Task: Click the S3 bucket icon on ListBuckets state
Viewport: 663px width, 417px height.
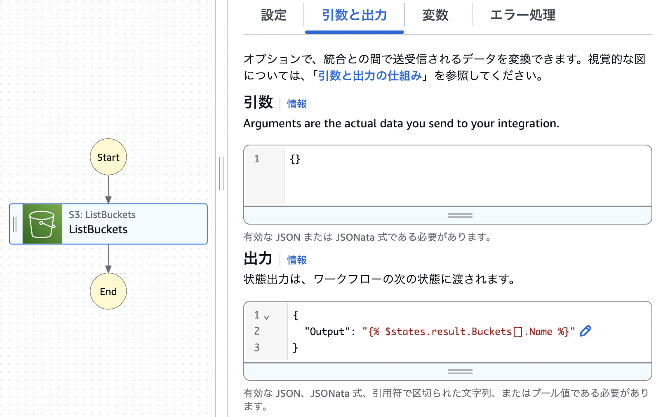Action: (x=42, y=224)
